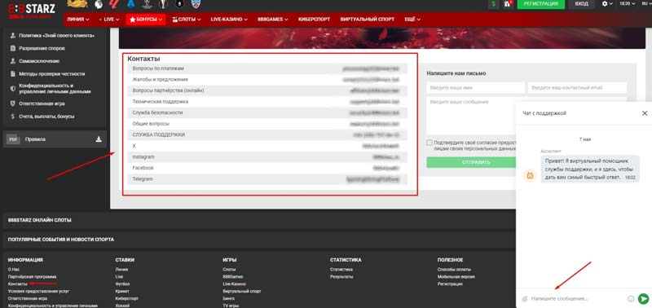This screenshot has width=652, height=308.
Task: Click the 'Вопросы по платежам' contact row
Action: [267, 68]
